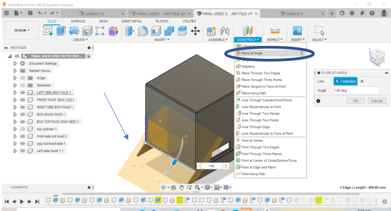The width and height of the screenshot is (391, 211).
Task: Open the ASSEMBLE dropdown menu
Action: click(x=218, y=40)
